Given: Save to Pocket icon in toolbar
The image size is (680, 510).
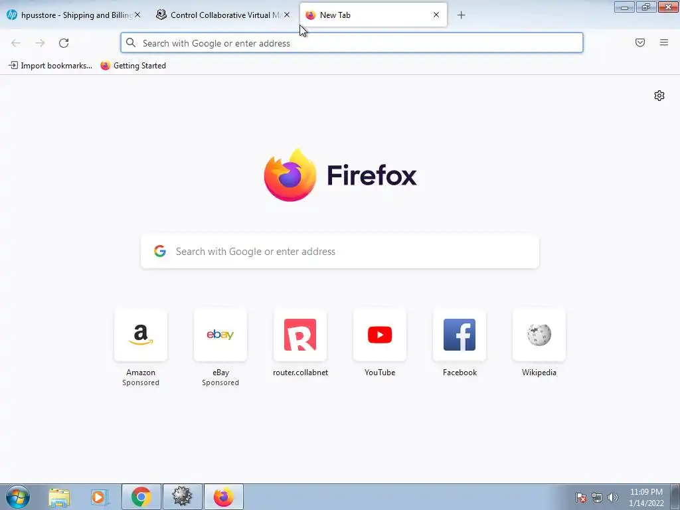Looking at the screenshot, I should pos(640,42).
